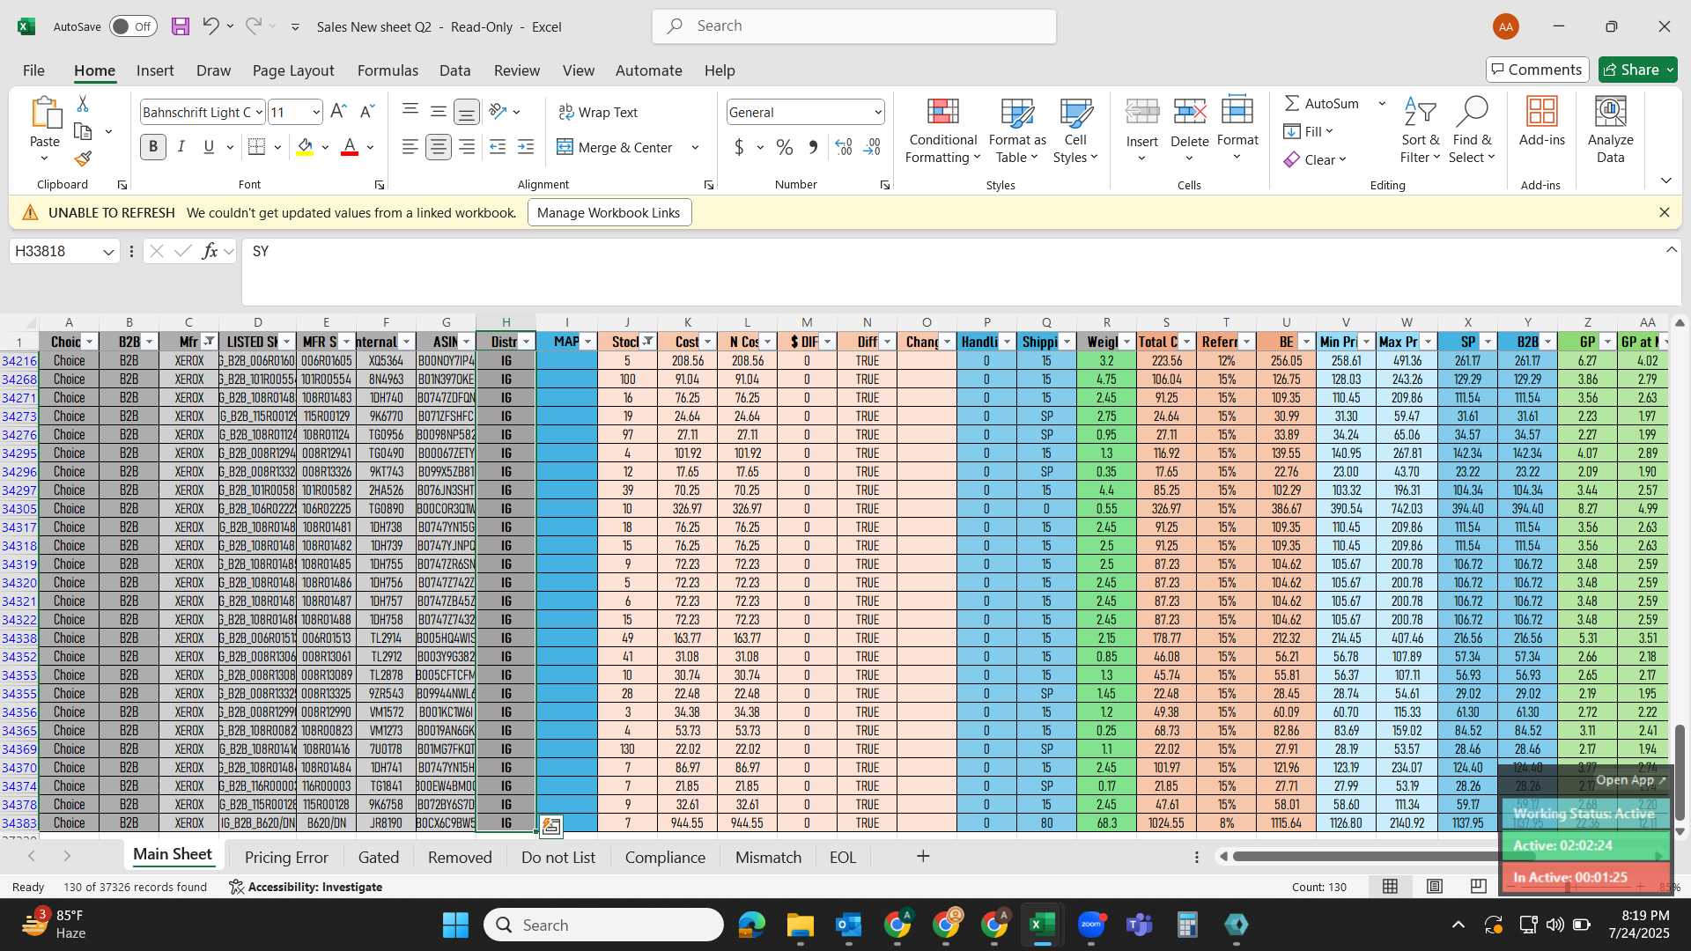Click the Borders icon
Image resolution: width=1691 pixels, height=951 pixels.
pos(256,147)
